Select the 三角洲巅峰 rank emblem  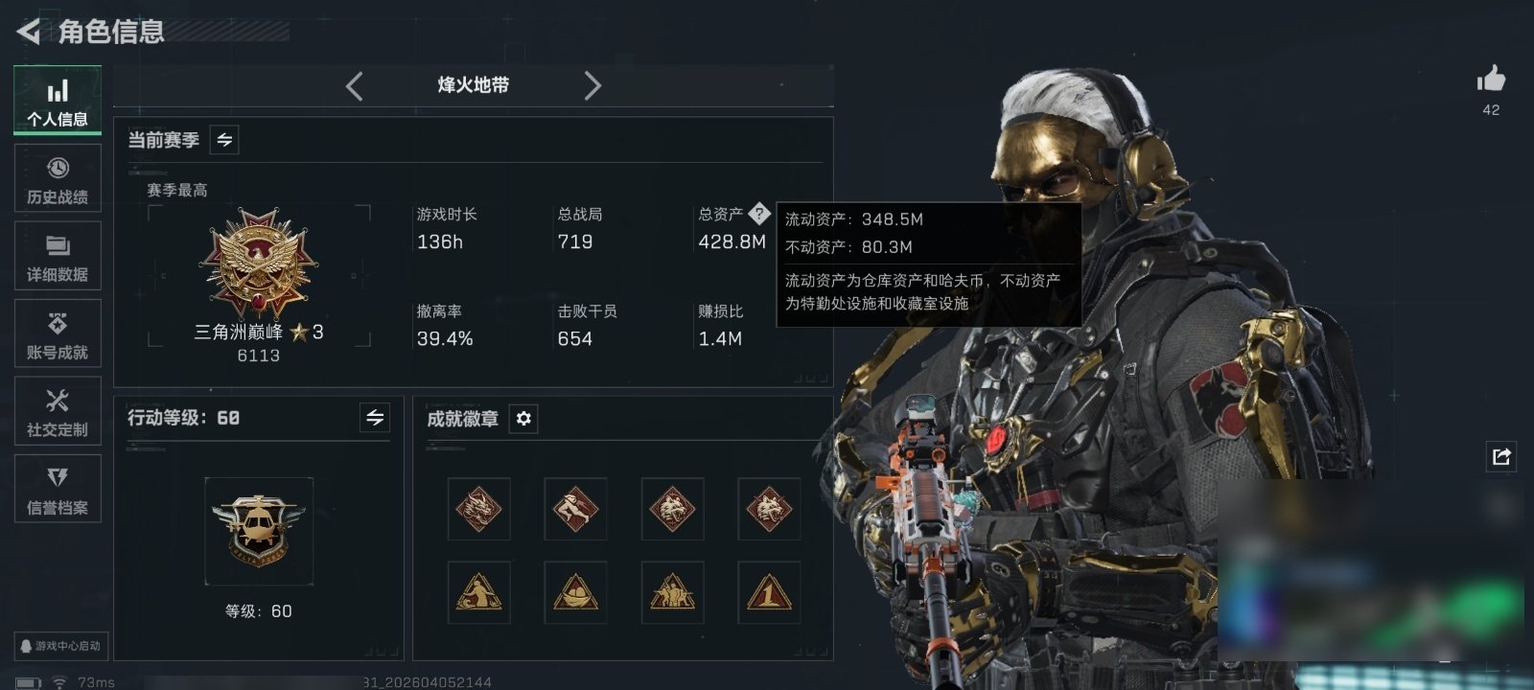coord(259,264)
